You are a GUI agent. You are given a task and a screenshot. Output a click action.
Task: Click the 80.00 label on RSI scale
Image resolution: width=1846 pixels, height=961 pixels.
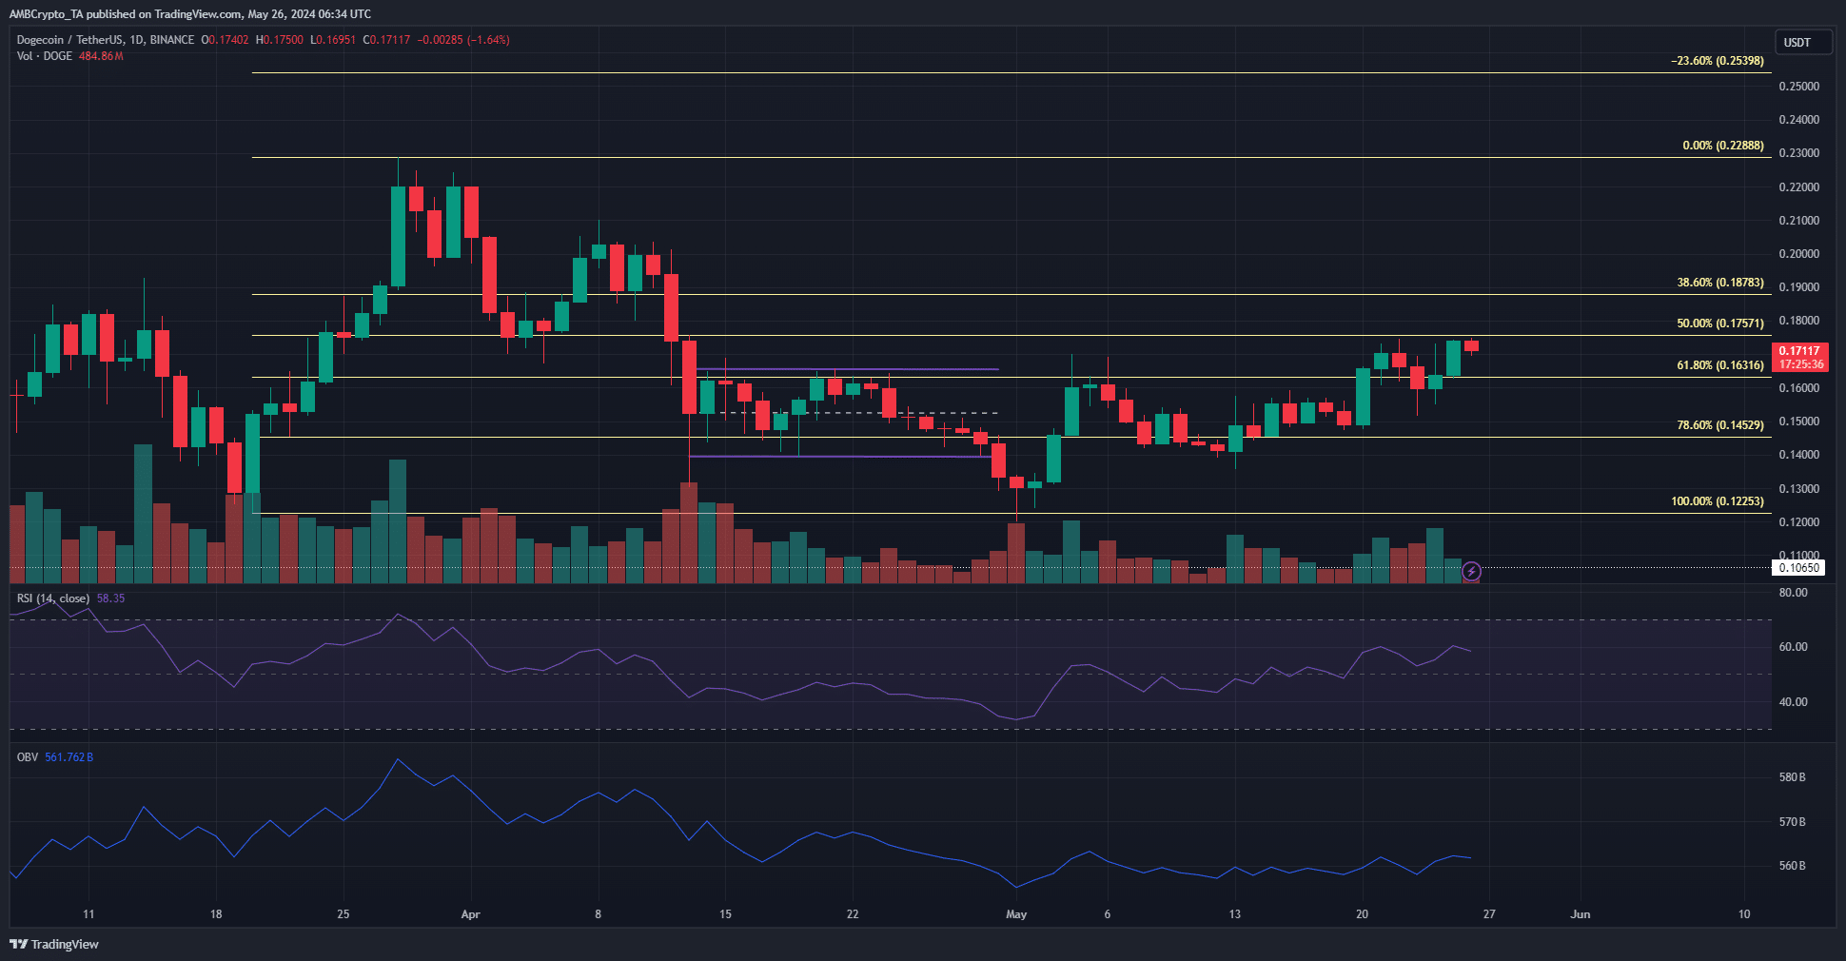[1794, 593]
